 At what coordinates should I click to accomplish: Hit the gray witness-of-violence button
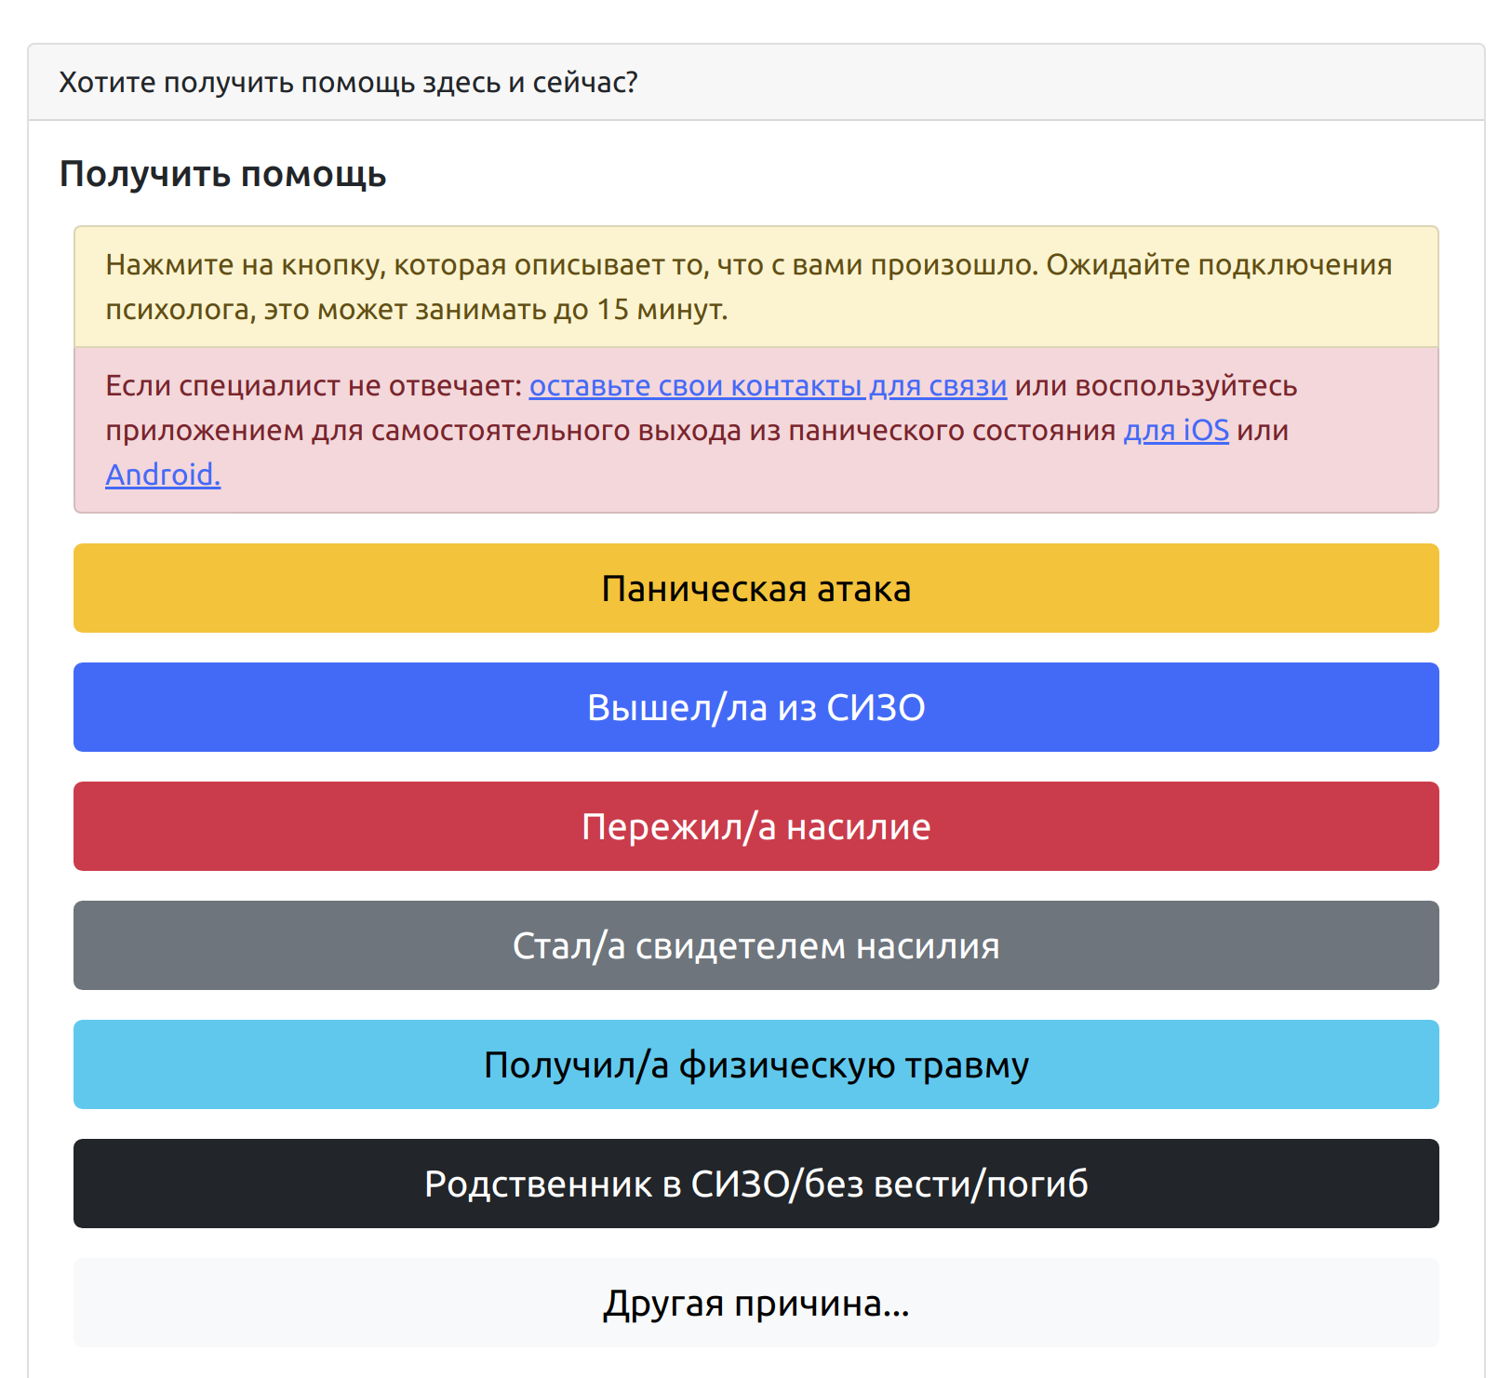click(x=755, y=945)
